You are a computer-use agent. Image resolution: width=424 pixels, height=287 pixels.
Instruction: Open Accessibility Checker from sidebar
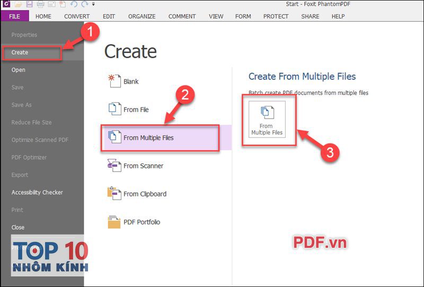[x=42, y=192]
